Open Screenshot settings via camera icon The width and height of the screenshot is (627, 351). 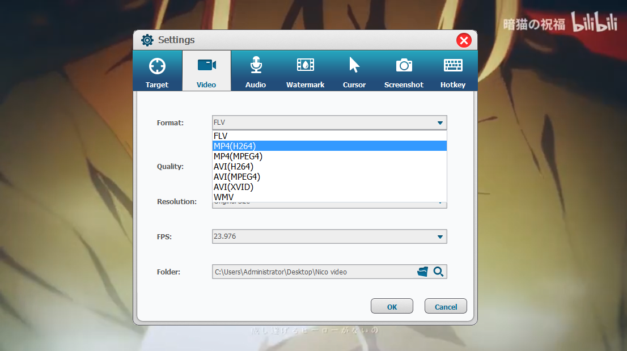[403, 65]
